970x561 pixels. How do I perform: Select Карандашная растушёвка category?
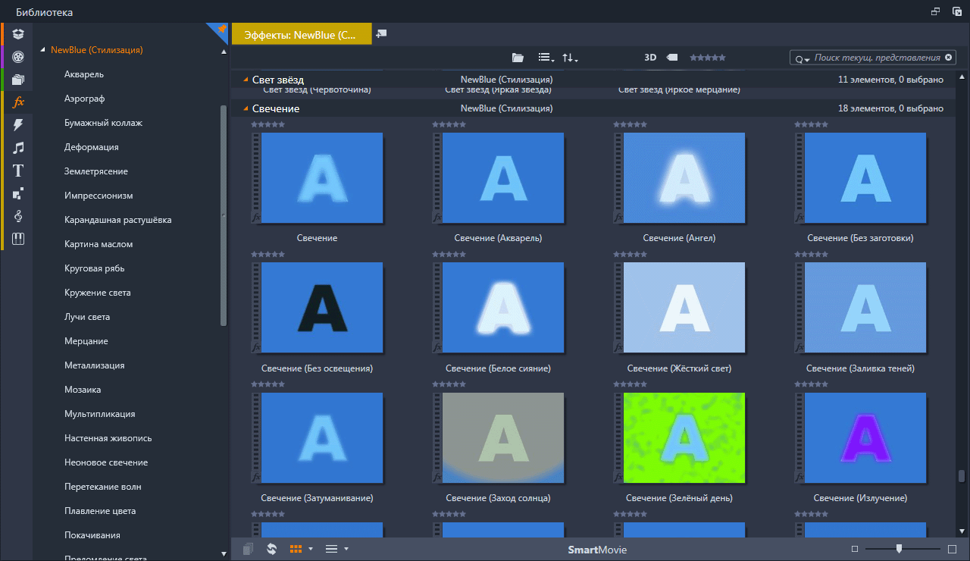tap(117, 220)
